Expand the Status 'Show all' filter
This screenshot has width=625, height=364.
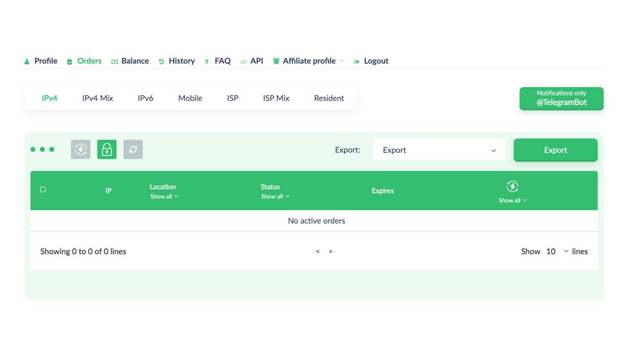pos(275,197)
